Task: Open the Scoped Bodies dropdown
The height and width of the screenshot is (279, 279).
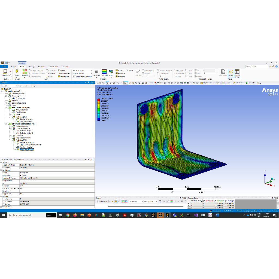Action: [82, 74]
